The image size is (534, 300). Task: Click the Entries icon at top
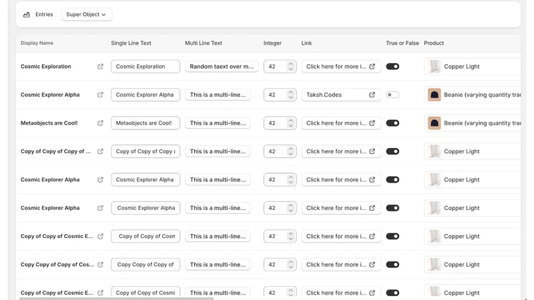pos(27,15)
